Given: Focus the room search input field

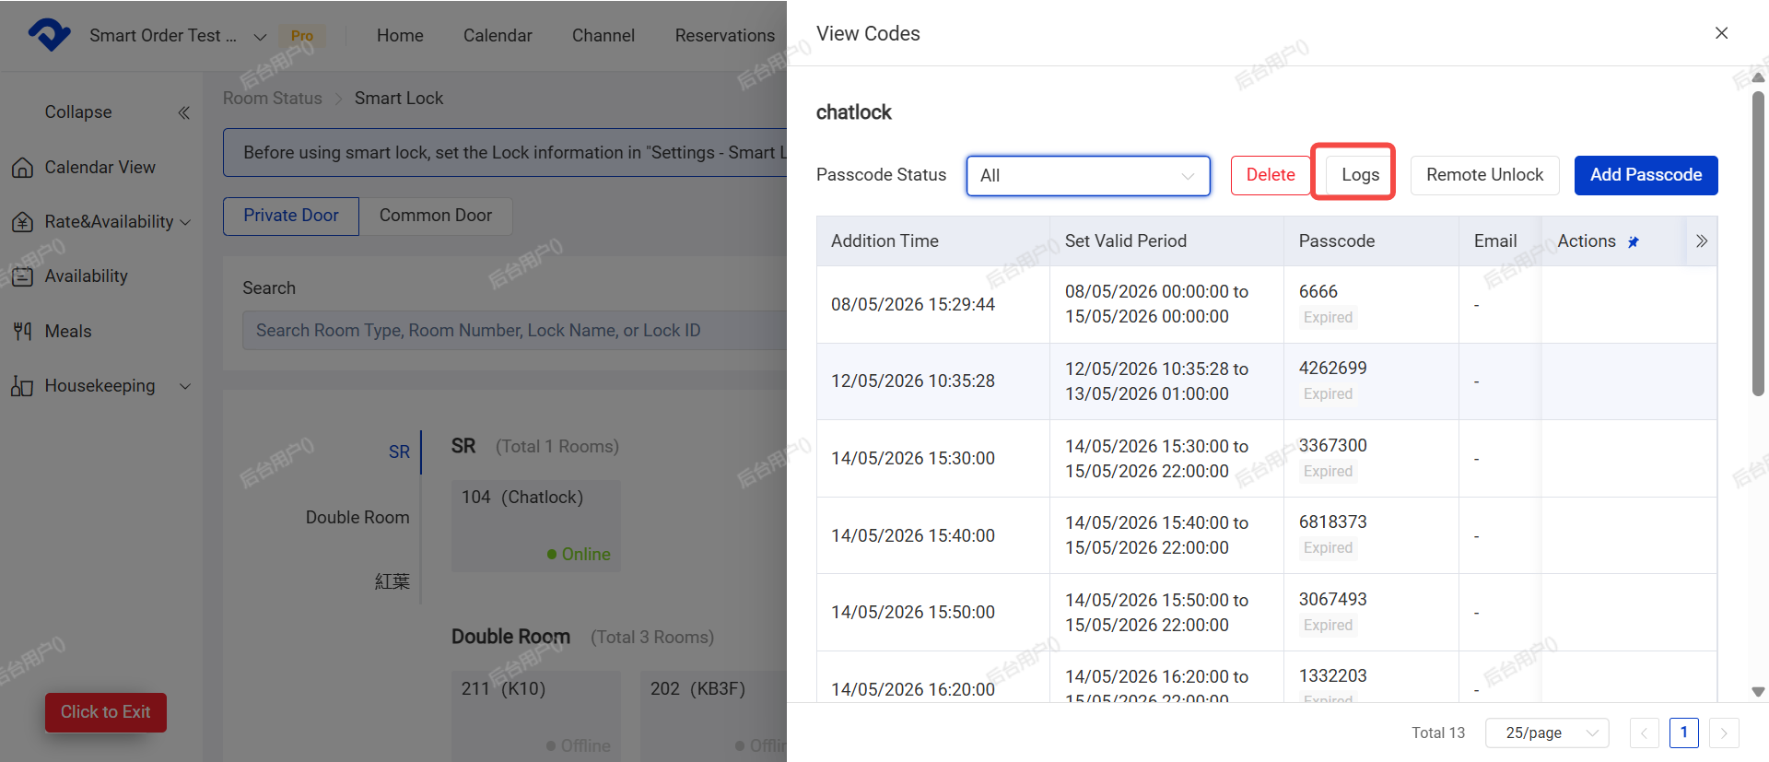Looking at the screenshot, I should coord(516,331).
